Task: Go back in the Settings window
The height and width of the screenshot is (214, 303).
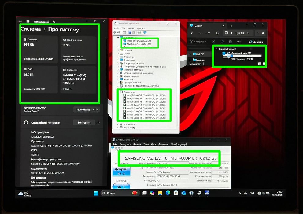Action: 20,21
